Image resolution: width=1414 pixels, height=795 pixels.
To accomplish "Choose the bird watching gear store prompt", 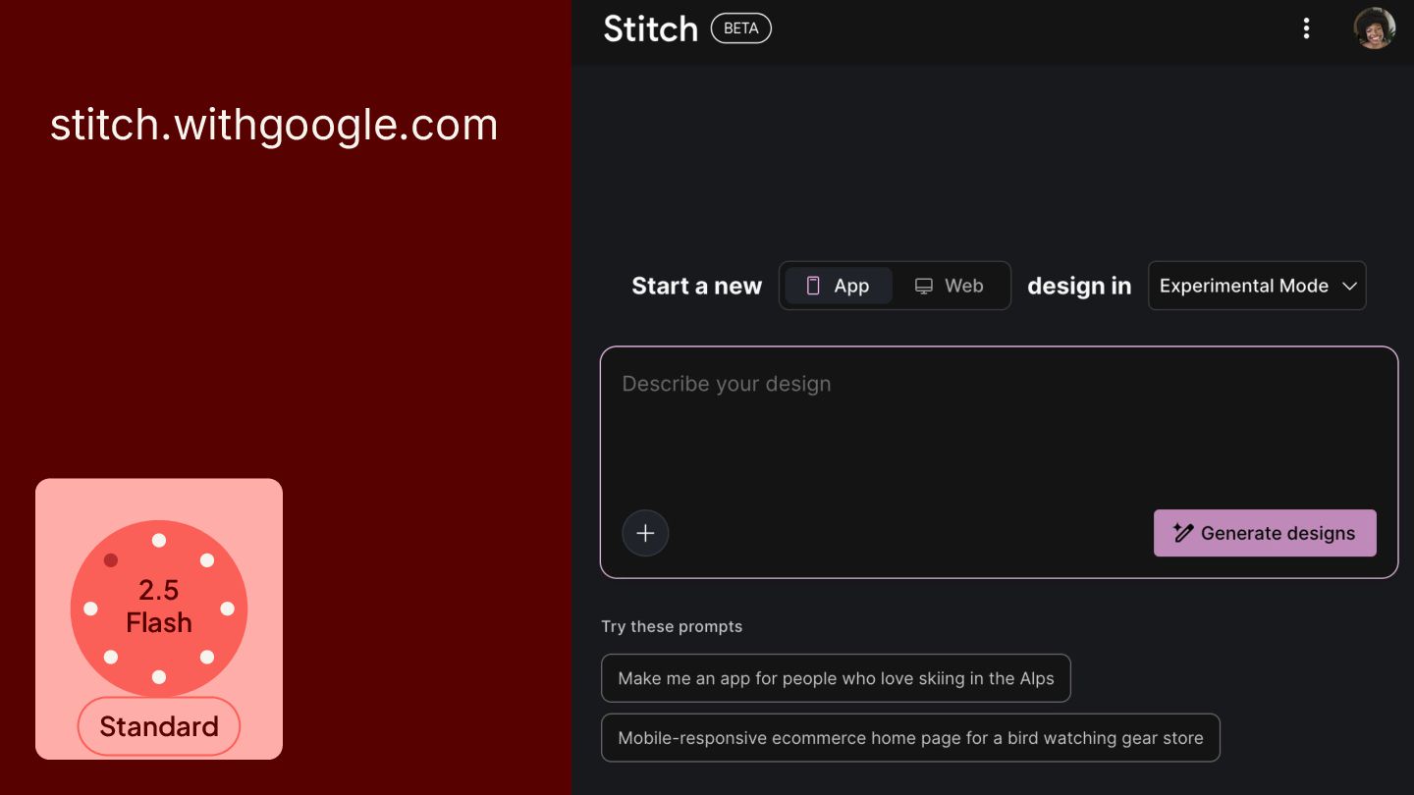I will tap(910, 738).
